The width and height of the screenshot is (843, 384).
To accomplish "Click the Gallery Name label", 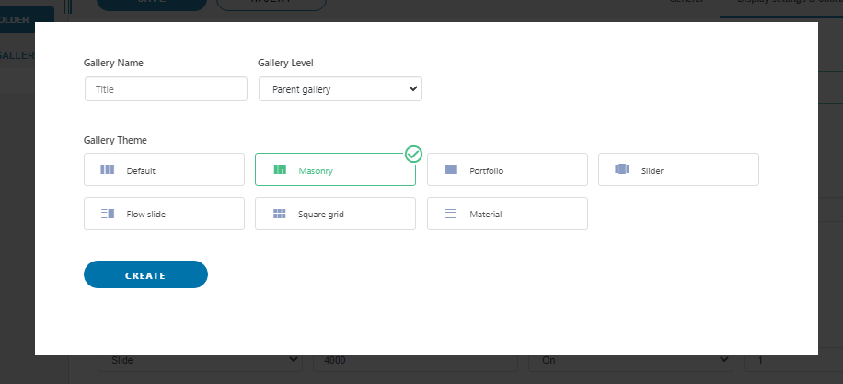I will (x=113, y=63).
